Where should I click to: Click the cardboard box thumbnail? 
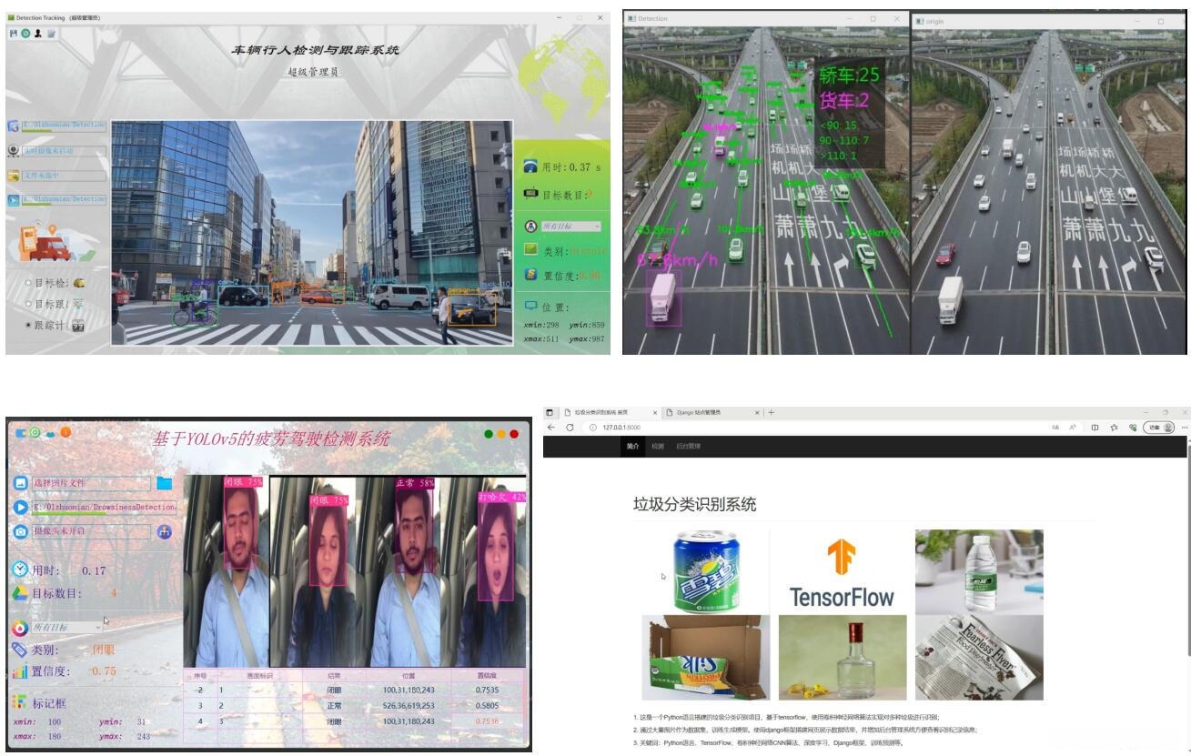[706, 658]
